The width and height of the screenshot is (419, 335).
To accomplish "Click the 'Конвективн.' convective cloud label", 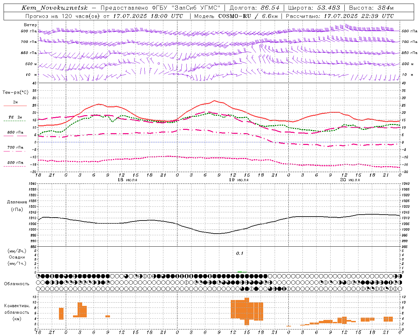I will point(17,306).
